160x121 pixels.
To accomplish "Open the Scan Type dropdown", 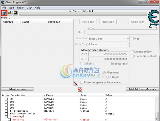I will [x=109, y=39].
